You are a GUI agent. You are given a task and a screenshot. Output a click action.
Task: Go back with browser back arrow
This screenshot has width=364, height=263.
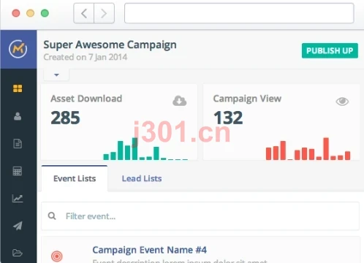tap(84, 13)
